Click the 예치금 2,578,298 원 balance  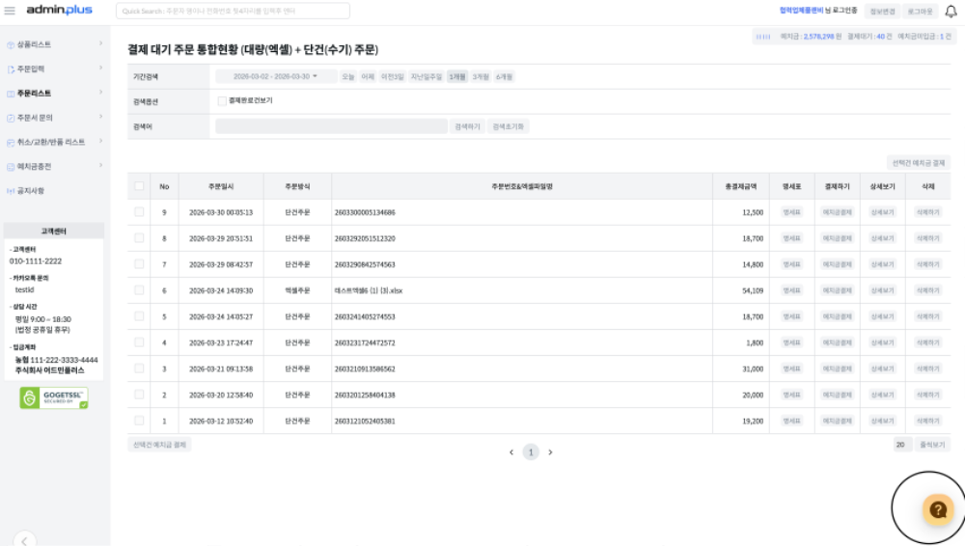(811, 37)
